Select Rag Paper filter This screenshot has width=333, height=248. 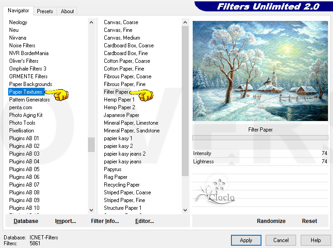point(116,177)
